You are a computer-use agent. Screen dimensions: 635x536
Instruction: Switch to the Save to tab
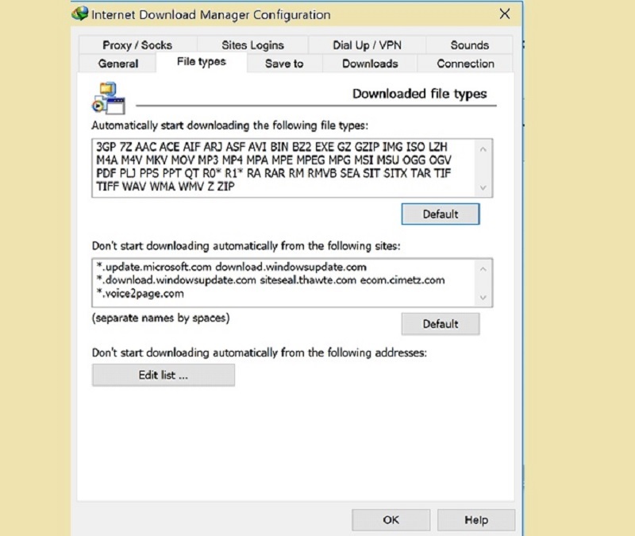point(284,64)
